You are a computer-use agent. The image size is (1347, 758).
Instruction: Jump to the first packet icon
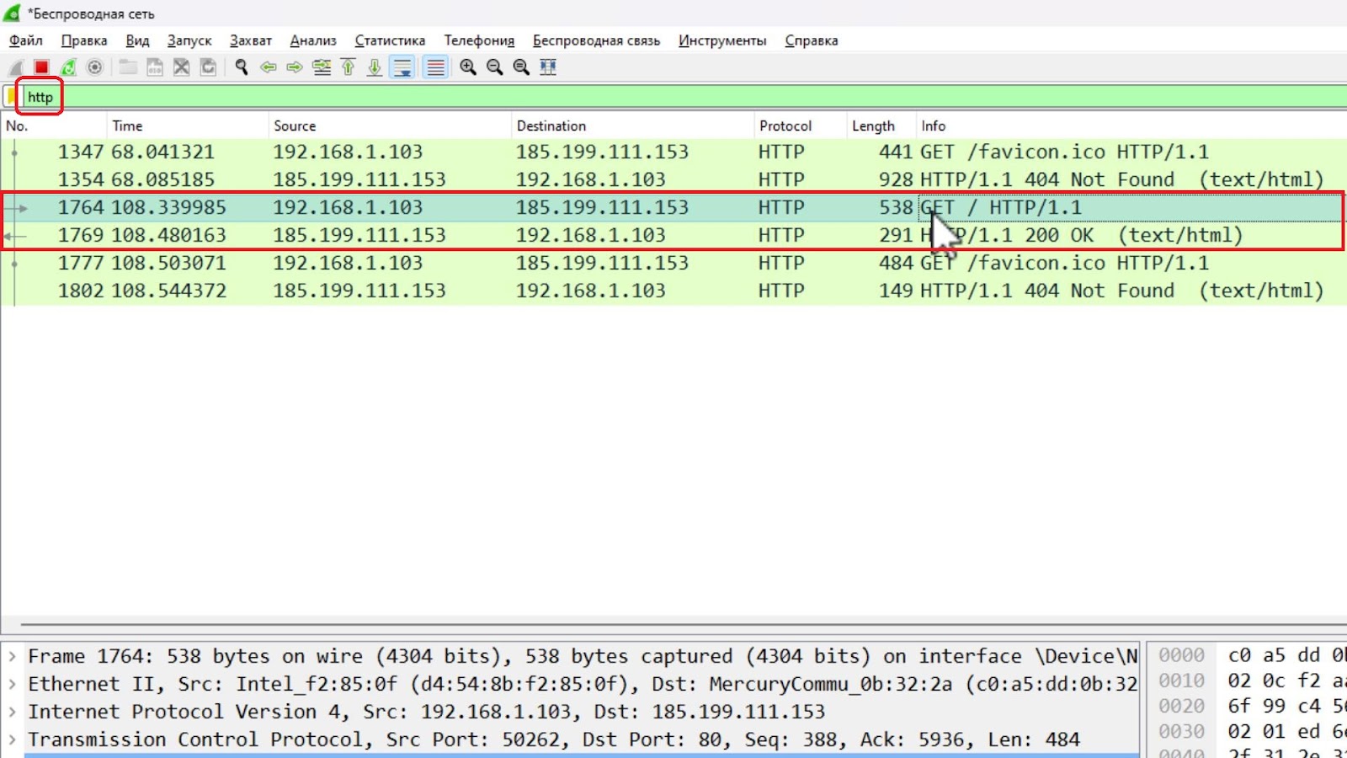click(348, 67)
